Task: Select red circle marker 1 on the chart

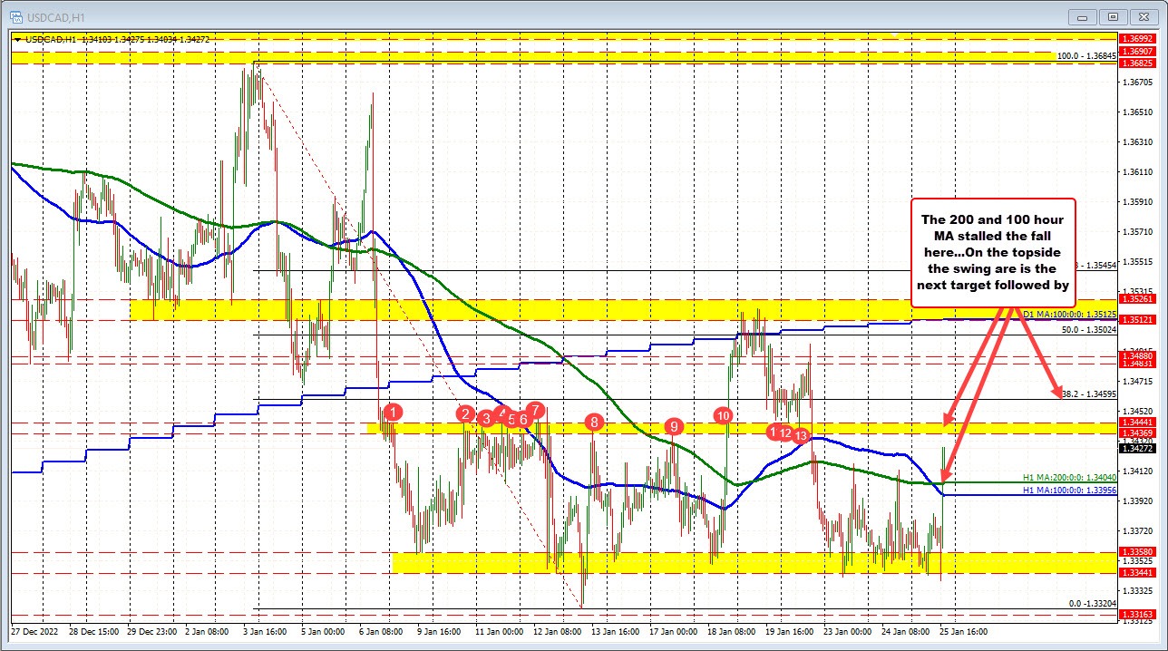Action: [x=392, y=413]
